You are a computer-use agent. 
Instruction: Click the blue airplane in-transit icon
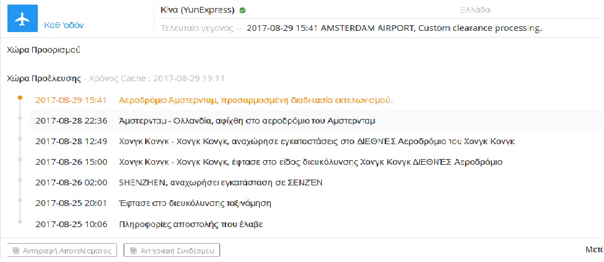[22, 19]
